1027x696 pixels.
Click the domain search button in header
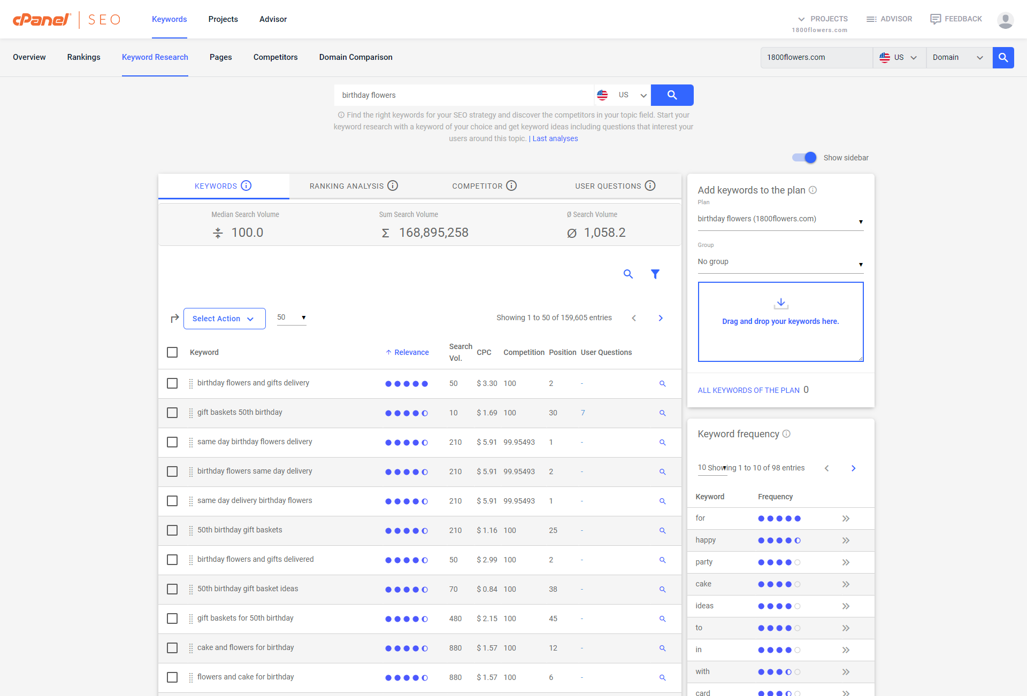pos(1003,58)
